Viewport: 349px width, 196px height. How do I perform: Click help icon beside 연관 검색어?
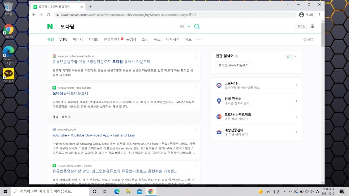(236, 56)
